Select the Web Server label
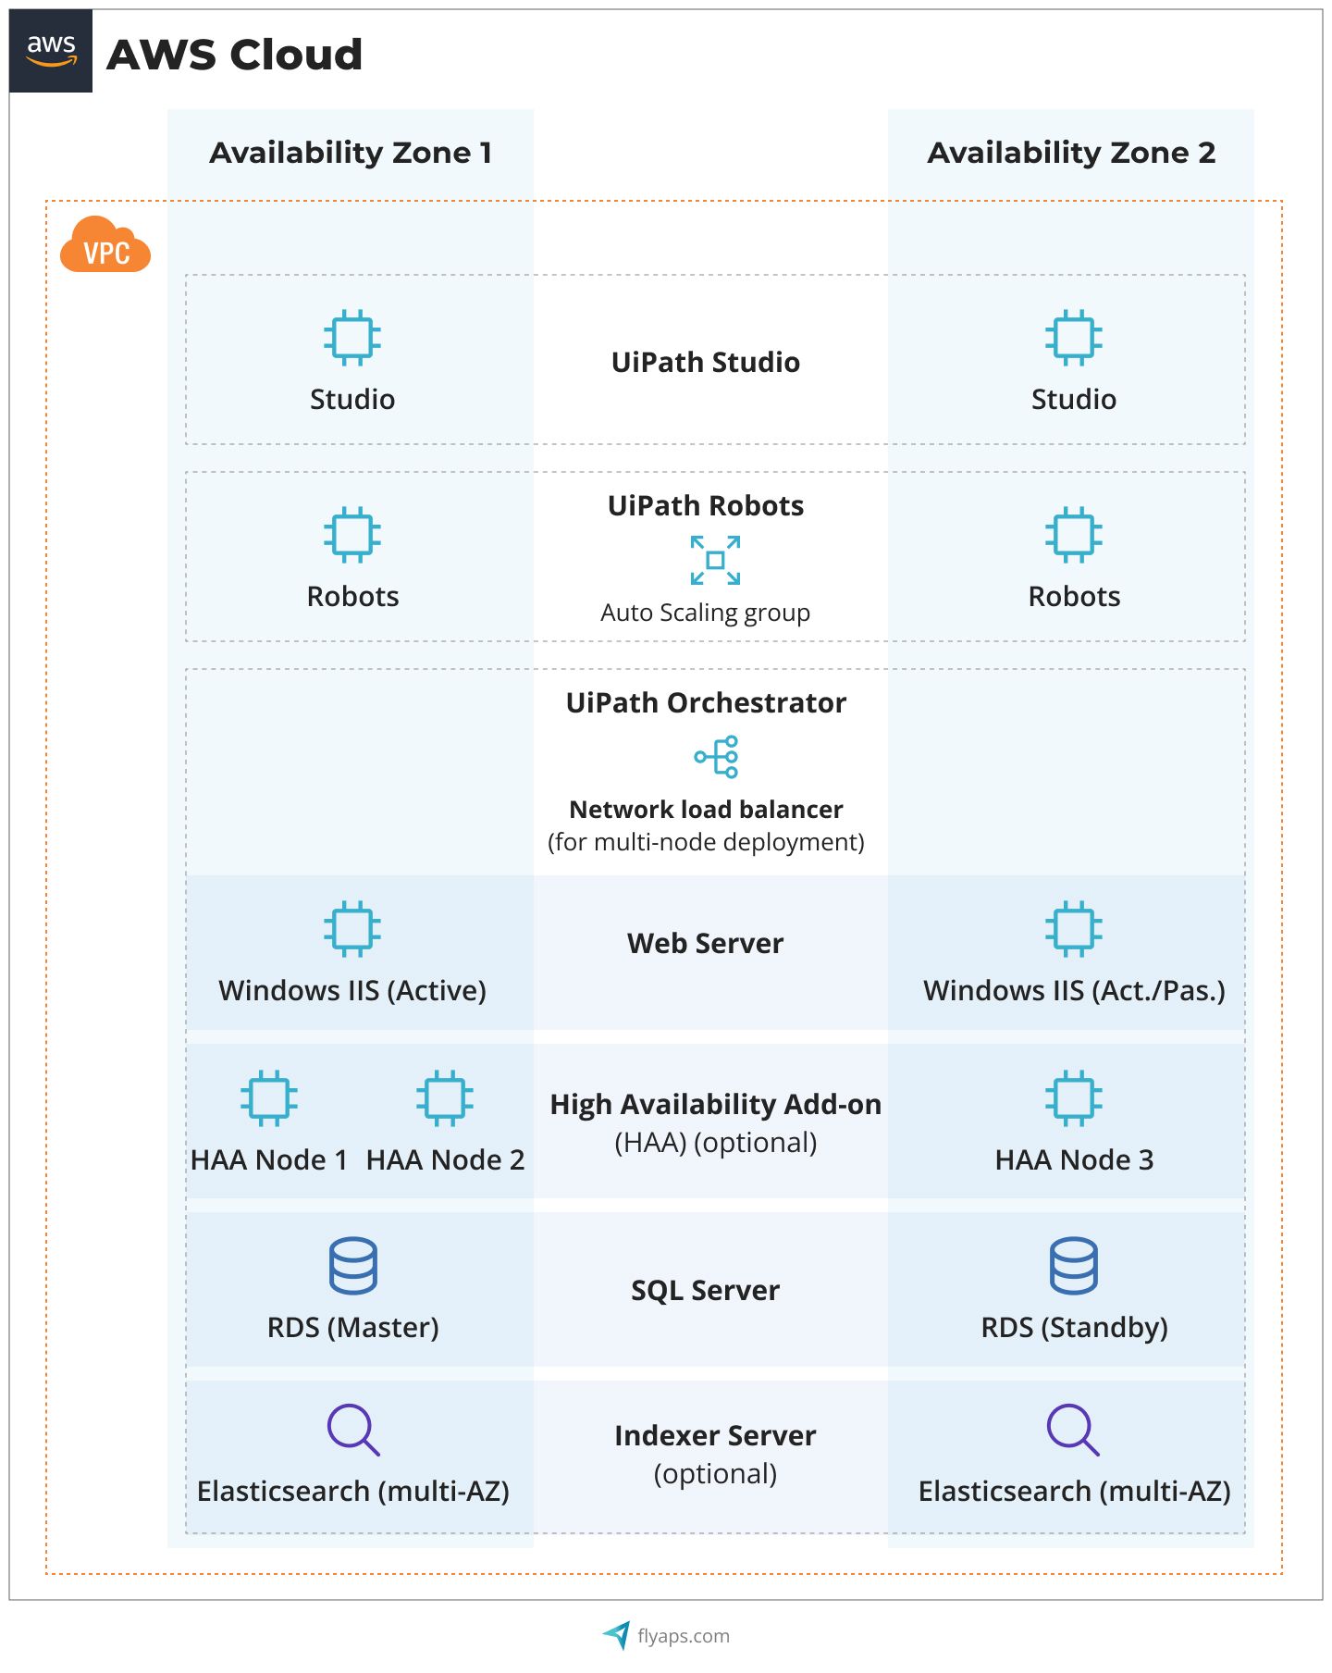The height and width of the screenshot is (1673, 1332). point(706,943)
